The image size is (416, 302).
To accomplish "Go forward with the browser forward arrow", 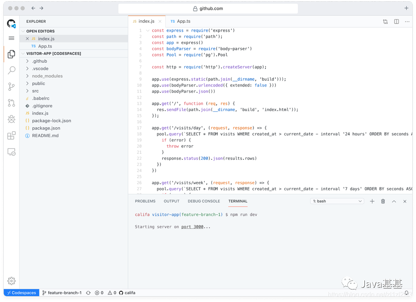I will coord(41,8).
